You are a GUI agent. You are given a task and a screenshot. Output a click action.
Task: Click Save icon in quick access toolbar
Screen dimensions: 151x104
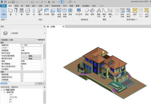pyautogui.click(x=13, y=2)
